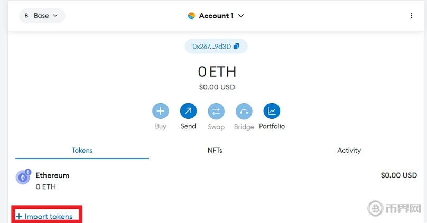Viewport: 427px width, 223px height.
Task: Click the chevron beside Account 1
Action: tap(241, 16)
